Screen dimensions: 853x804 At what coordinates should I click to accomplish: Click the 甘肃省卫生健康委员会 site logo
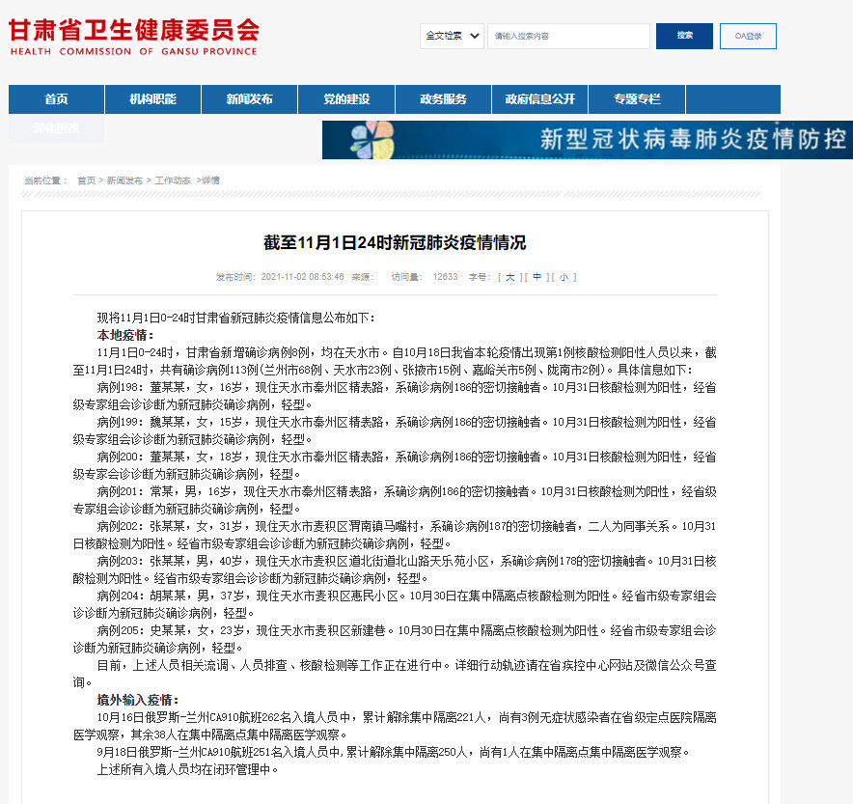[x=134, y=37]
